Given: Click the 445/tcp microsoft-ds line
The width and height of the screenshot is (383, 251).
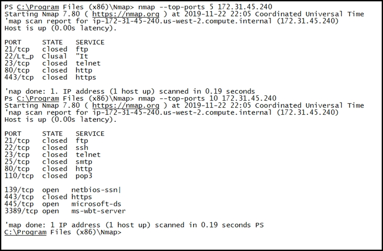Looking at the screenshot, I should 63,204.
